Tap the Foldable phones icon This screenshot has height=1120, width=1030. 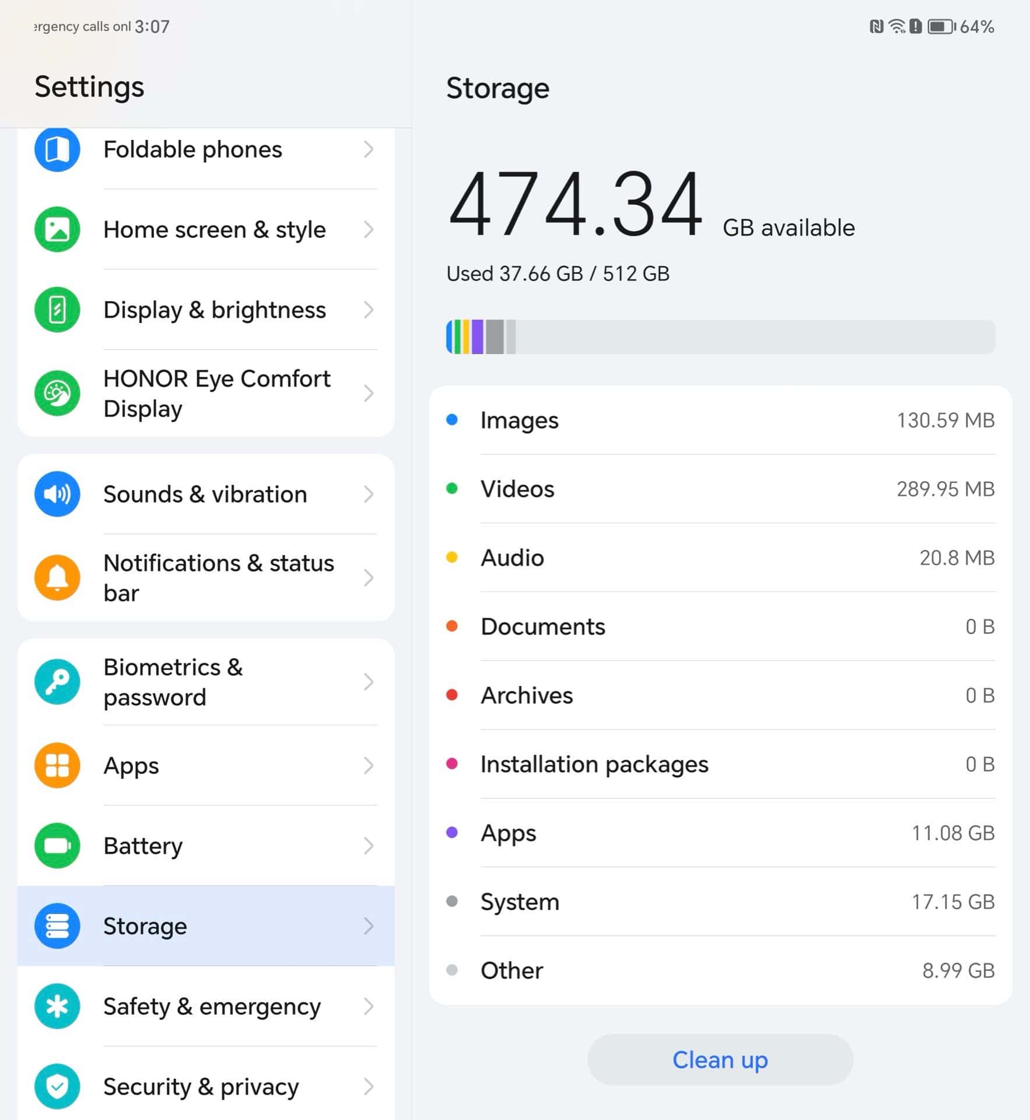[57, 149]
